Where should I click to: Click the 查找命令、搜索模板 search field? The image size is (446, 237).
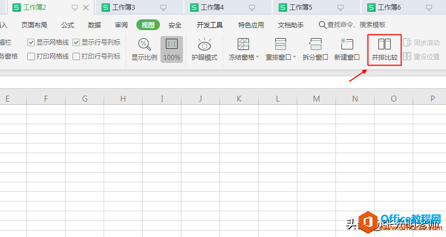(x=356, y=25)
